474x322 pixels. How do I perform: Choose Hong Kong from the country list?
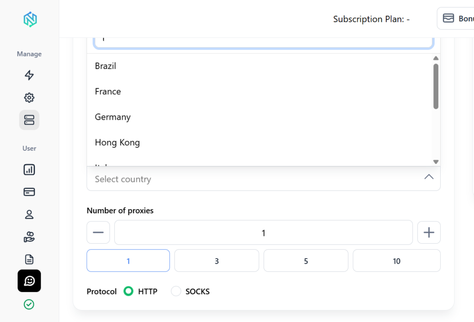click(260, 142)
